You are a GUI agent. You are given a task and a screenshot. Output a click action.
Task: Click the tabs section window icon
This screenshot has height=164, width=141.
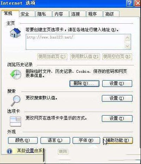(x=16, y=121)
